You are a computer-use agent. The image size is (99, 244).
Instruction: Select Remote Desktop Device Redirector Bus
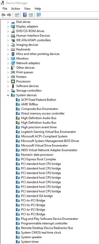point(47,228)
